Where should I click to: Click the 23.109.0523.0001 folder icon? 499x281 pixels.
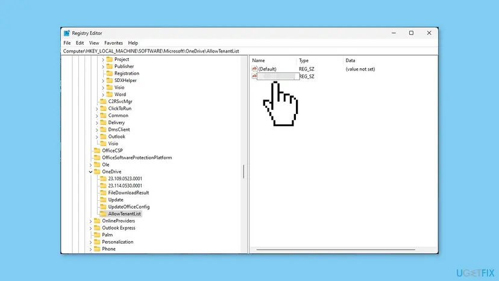(103, 178)
